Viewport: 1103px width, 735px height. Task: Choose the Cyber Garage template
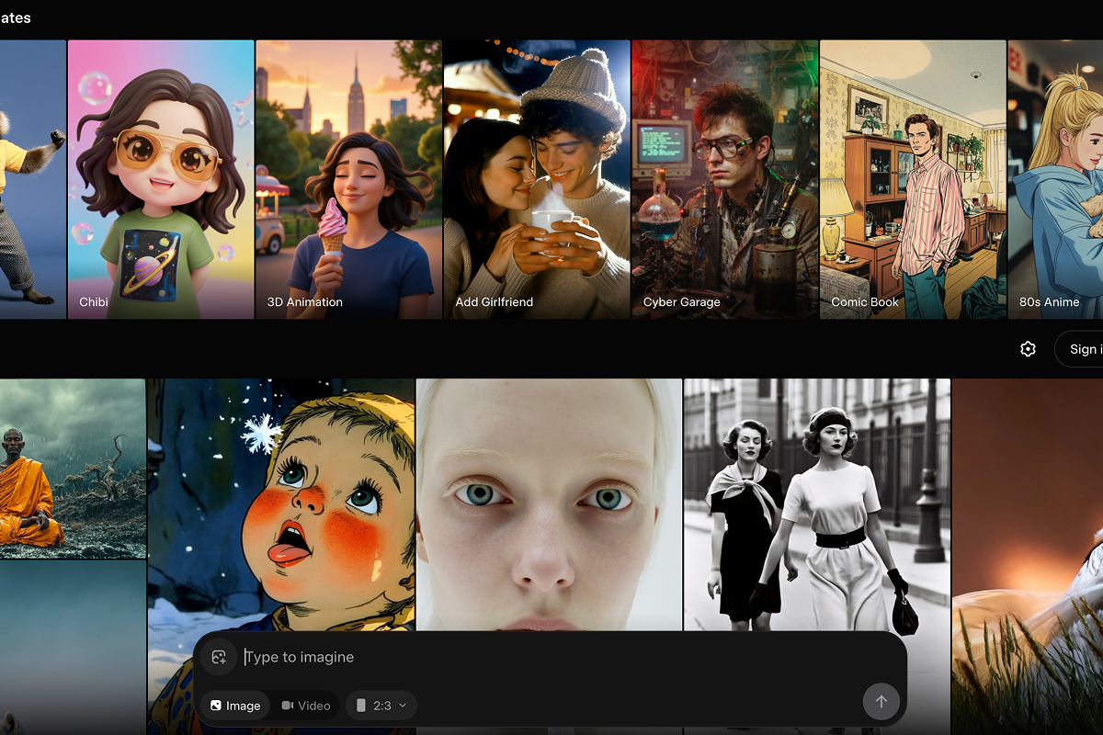coord(724,179)
